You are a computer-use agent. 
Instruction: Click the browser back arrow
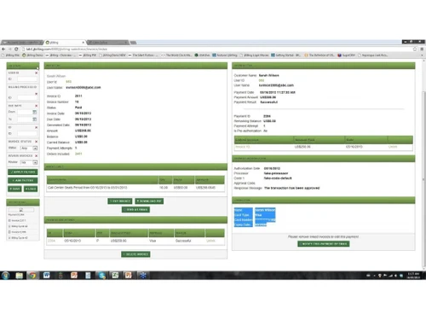3,49
